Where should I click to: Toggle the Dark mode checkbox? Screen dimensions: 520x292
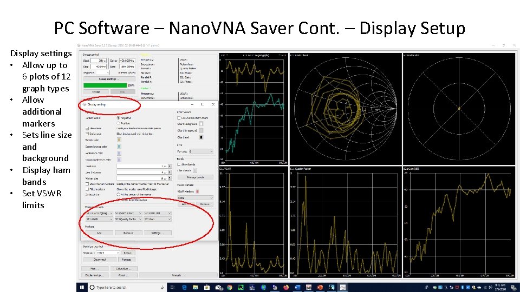coord(87,134)
